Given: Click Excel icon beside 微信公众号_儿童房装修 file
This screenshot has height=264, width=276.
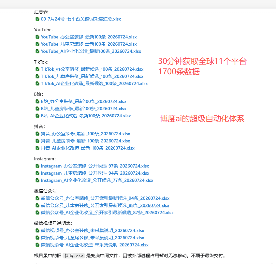Looking at the screenshot, I should tap(37, 205).
